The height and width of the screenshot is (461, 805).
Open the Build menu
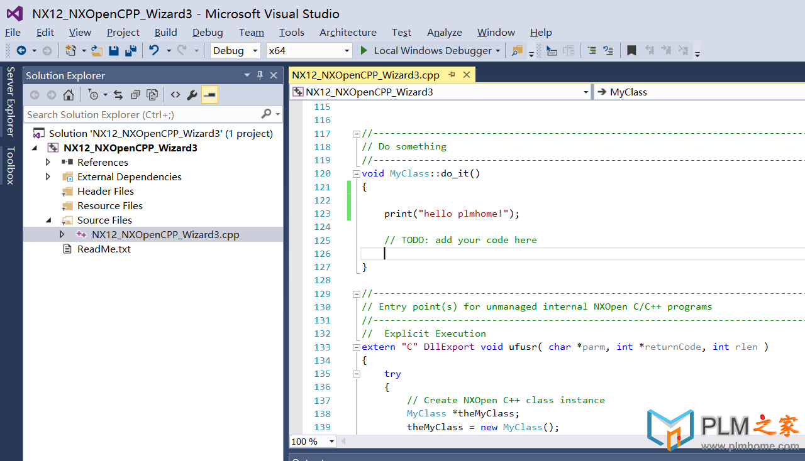pos(166,32)
